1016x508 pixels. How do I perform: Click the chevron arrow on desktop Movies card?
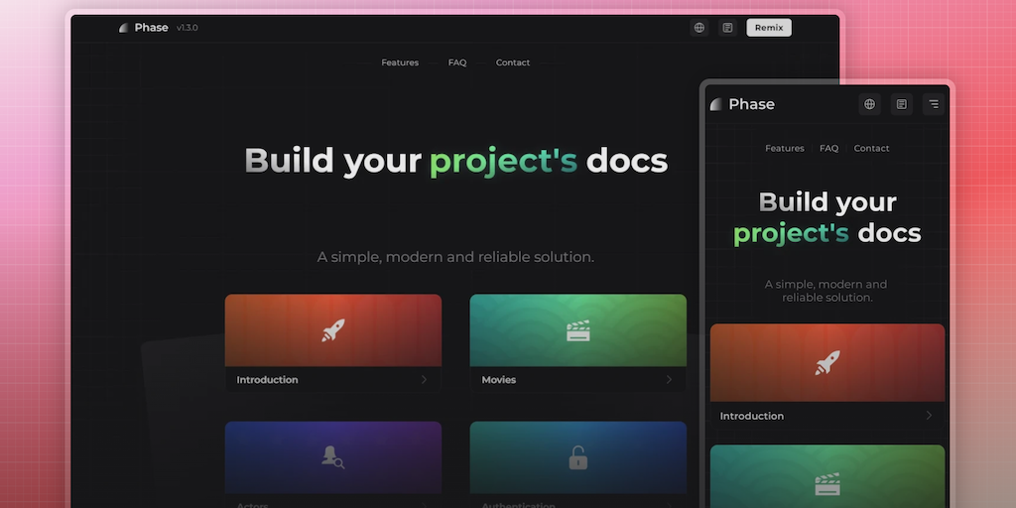click(669, 380)
